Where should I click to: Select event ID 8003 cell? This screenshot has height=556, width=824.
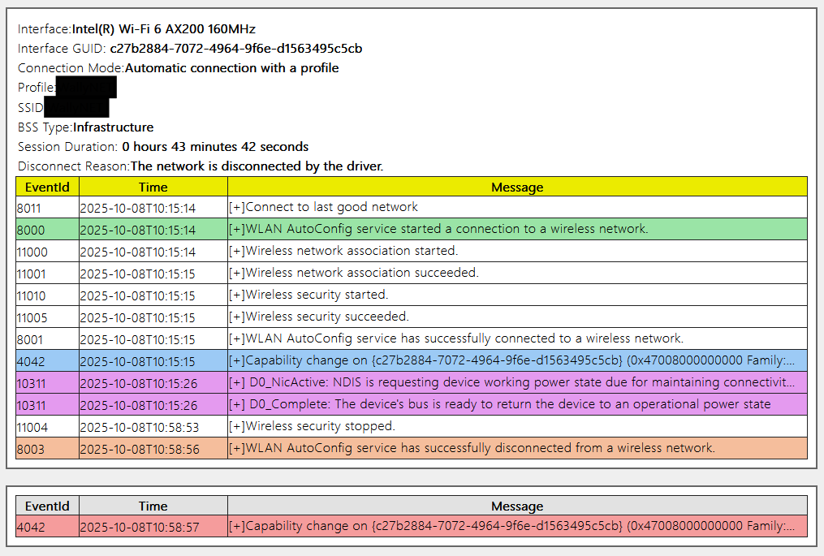(x=47, y=449)
